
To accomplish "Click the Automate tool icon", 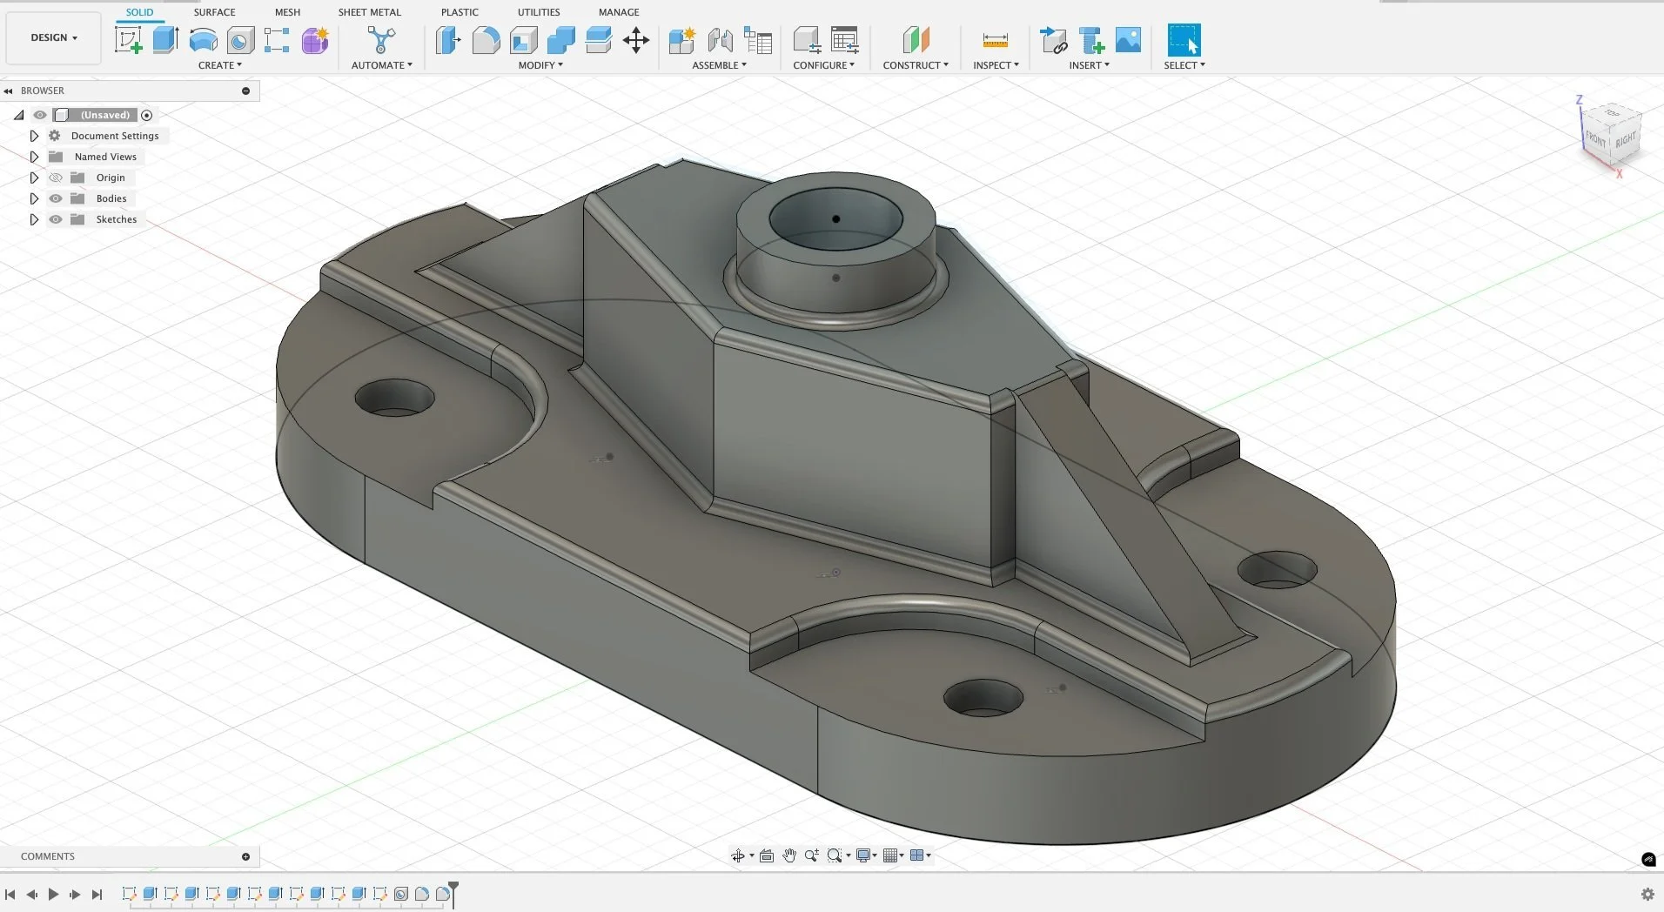I will pyautogui.click(x=381, y=40).
